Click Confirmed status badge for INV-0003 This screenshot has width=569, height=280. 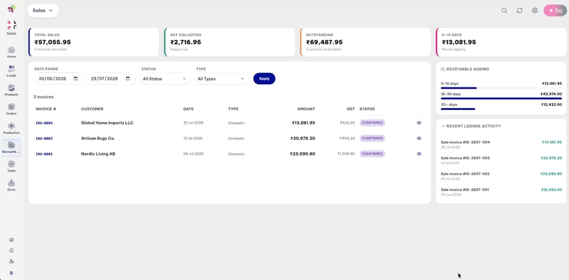(372, 138)
